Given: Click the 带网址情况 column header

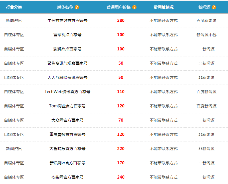Looking at the screenshot, I should pos(164,7).
